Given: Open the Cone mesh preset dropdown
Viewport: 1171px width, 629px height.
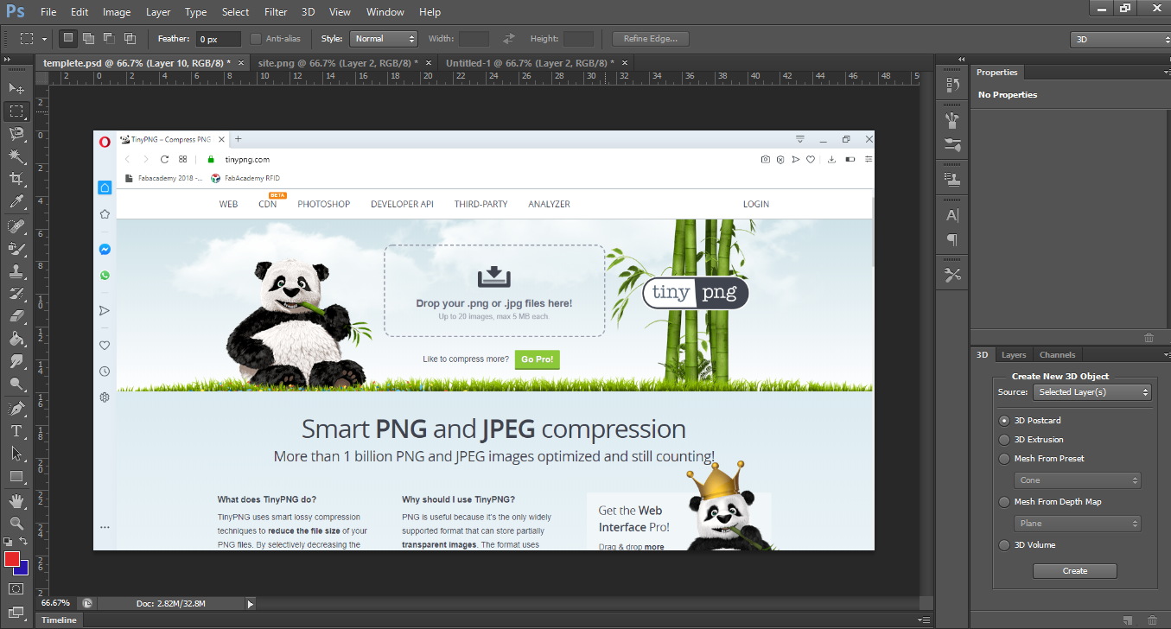Looking at the screenshot, I should click(x=1078, y=480).
